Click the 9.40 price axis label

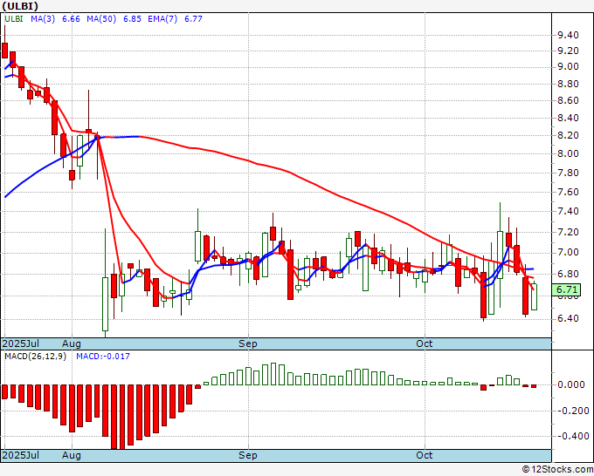569,36
